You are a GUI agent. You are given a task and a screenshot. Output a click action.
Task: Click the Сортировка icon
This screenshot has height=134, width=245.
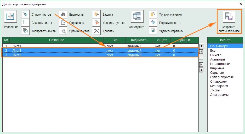tap(63, 23)
